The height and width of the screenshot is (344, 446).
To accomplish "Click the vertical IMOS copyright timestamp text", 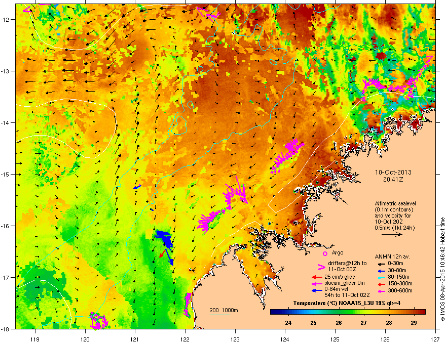I will 442,269.
